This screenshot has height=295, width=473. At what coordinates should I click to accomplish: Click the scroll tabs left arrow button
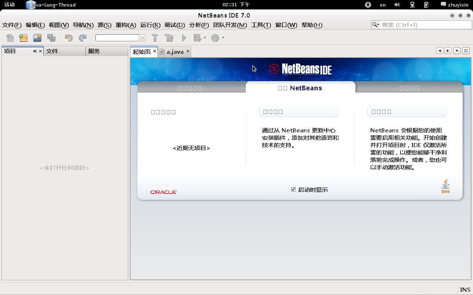pyautogui.click(x=440, y=51)
